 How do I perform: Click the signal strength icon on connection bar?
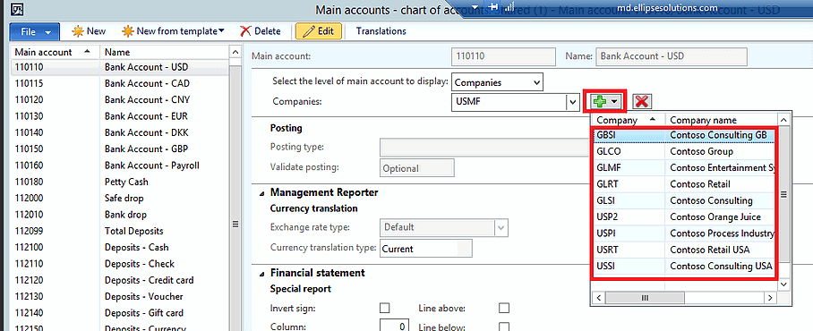tap(509, 7)
